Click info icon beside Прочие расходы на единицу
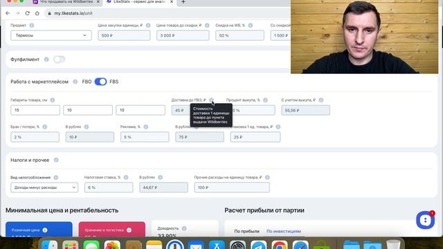This screenshot has height=249, width=443. [x=267, y=177]
